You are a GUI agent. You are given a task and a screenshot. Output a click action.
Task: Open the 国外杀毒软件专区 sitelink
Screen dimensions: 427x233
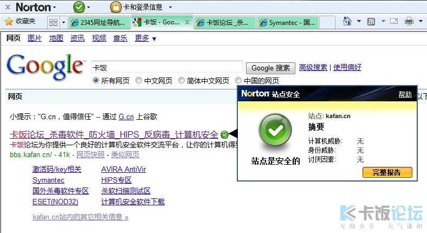(61, 191)
